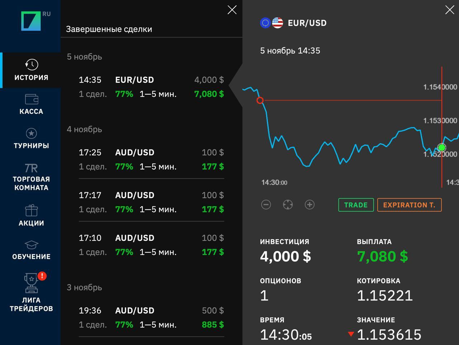Select the Торговая комната menu label
The height and width of the screenshot is (345, 459).
pos(31,183)
